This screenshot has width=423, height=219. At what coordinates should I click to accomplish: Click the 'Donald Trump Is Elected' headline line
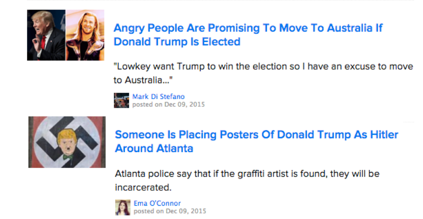point(177,42)
